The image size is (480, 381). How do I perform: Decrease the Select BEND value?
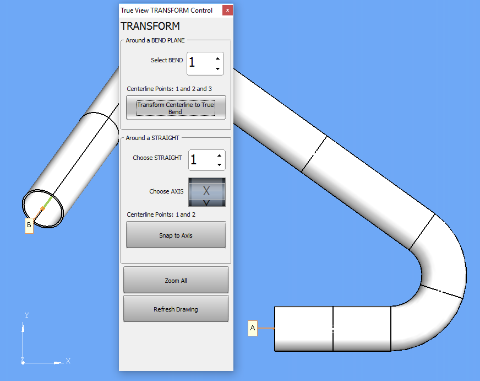click(x=218, y=69)
